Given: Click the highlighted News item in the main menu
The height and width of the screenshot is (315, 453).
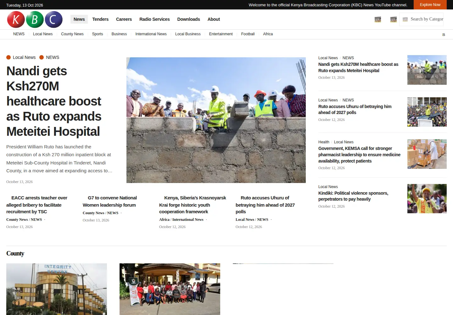Looking at the screenshot, I should tap(79, 19).
